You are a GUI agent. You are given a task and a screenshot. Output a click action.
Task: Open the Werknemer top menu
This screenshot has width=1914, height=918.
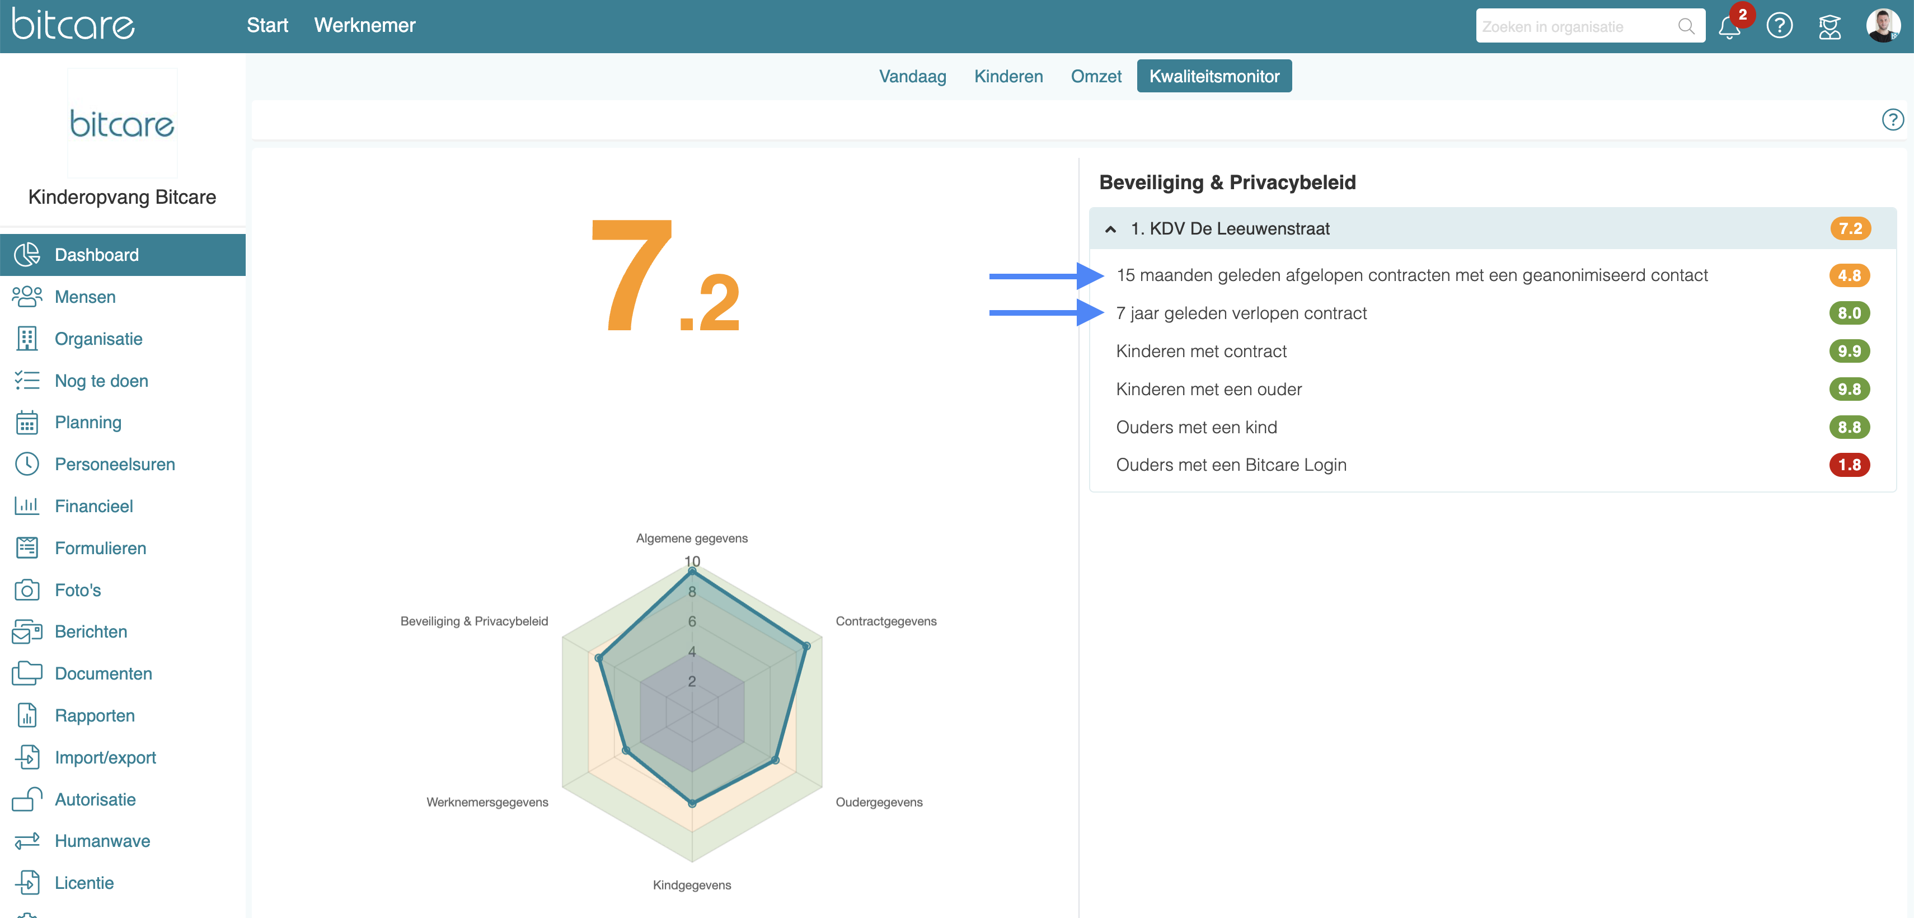[364, 25]
